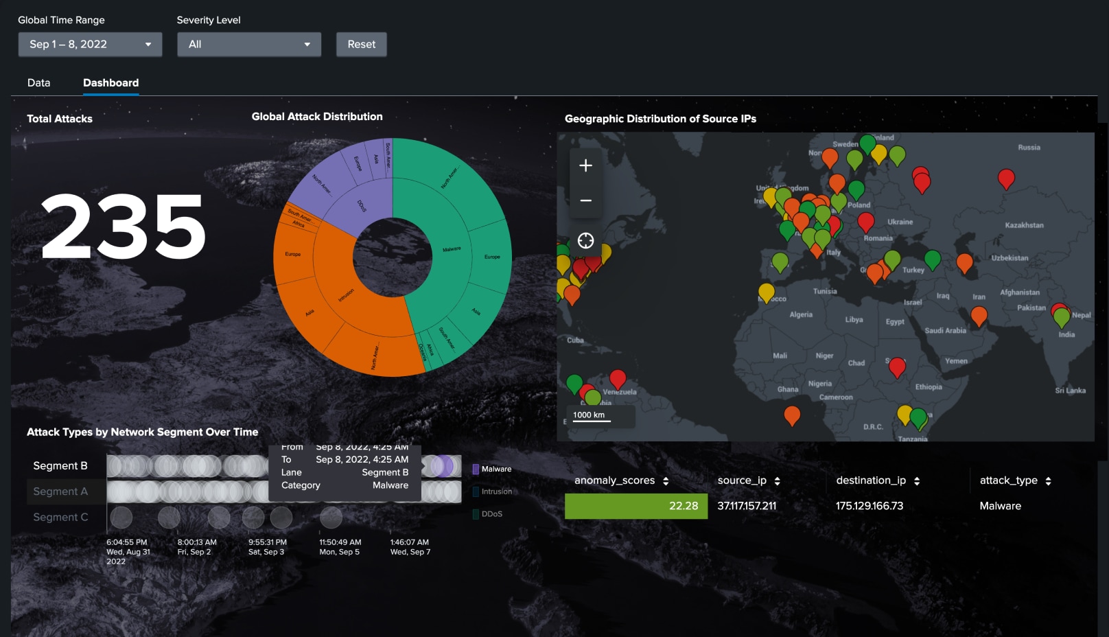Recenter the map using the crosshair icon
1109x637 pixels.
click(585, 240)
